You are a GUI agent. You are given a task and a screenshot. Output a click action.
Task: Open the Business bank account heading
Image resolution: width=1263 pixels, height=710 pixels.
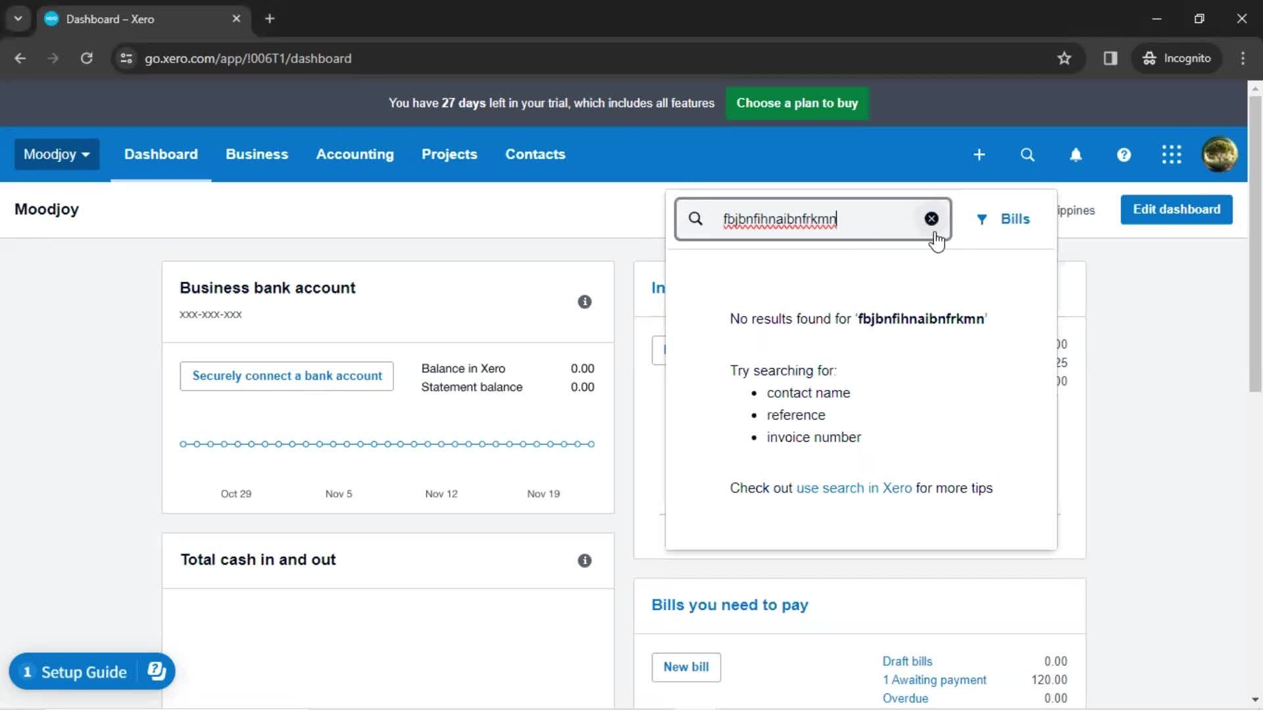pos(267,288)
